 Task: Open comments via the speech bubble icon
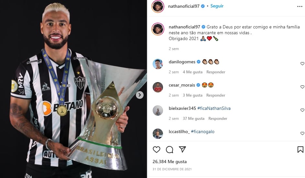point(169,150)
